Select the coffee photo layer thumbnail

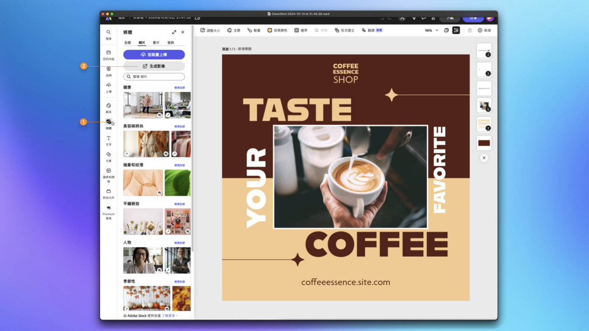click(484, 106)
